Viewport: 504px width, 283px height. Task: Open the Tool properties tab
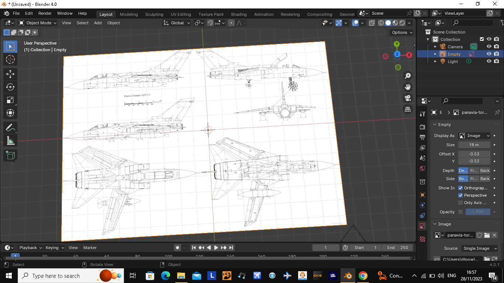click(x=422, y=113)
